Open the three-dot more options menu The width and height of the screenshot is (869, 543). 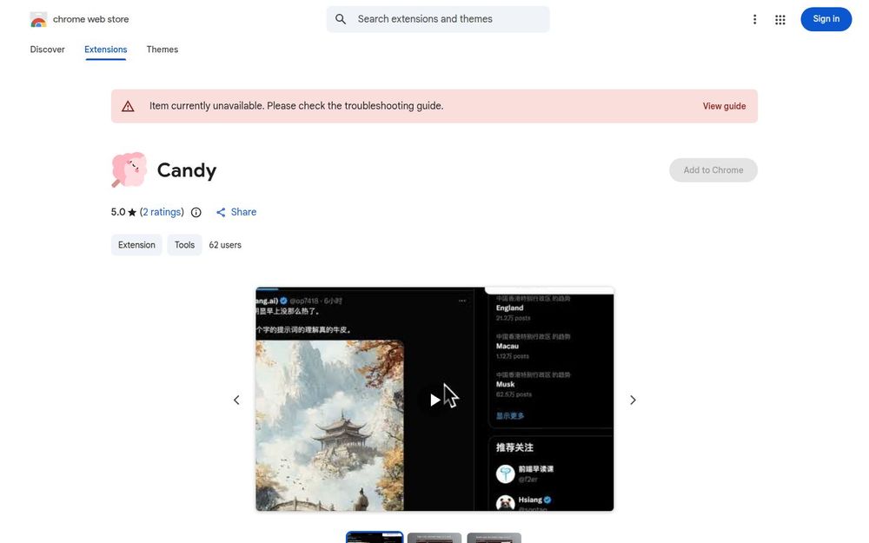[x=754, y=20]
